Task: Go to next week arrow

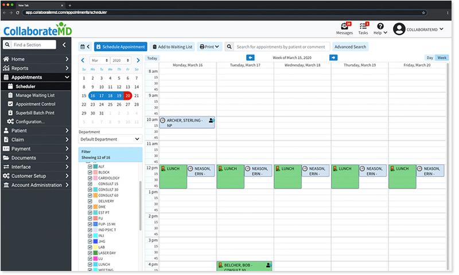Action: pos(333,57)
